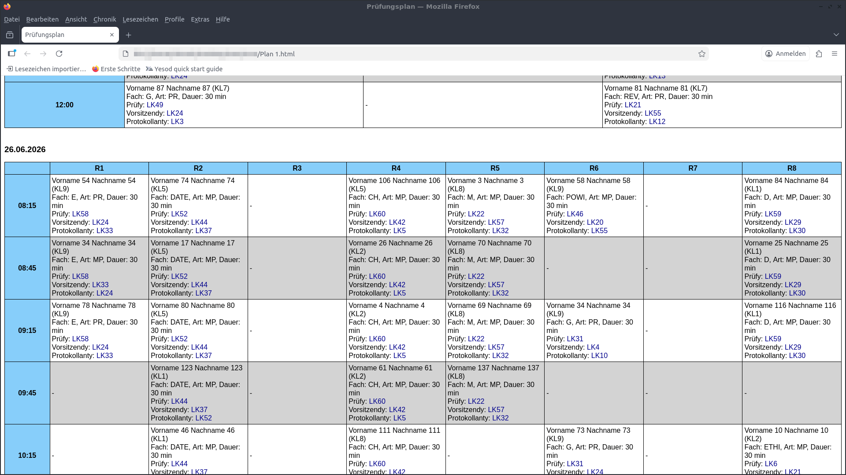Open a new tab with the plus icon
Viewport: 846px width, 475px height.
tap(128, 35)
